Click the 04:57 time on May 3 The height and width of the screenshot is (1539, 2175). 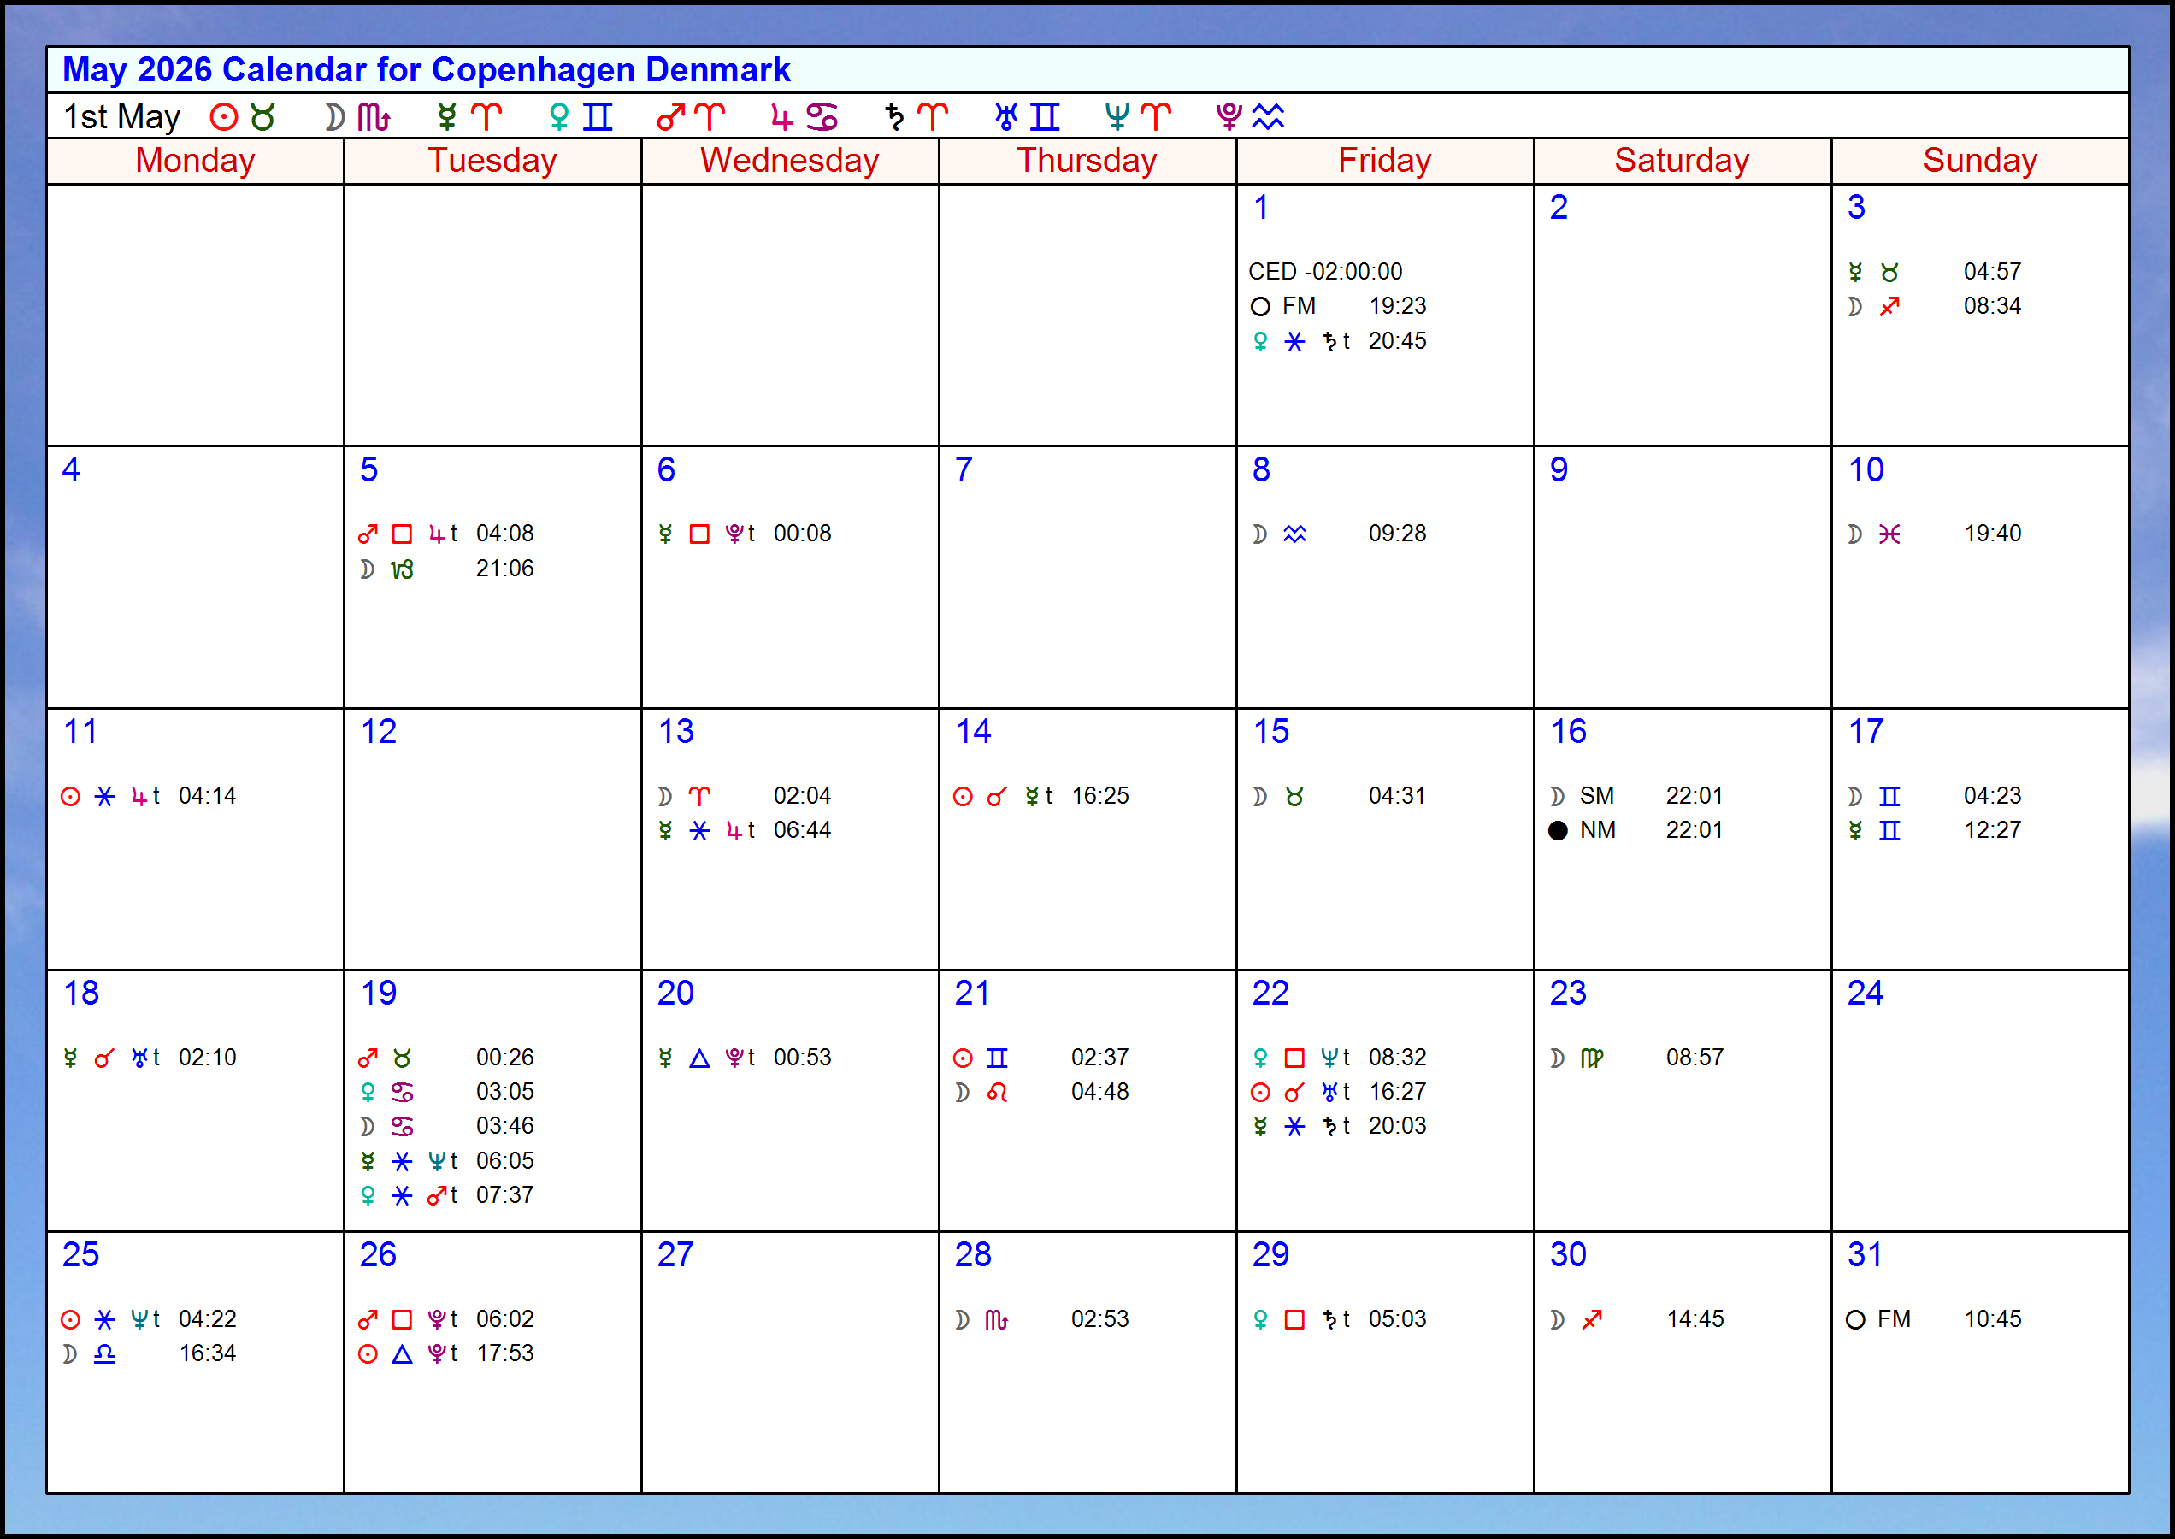click(1992, 272)
